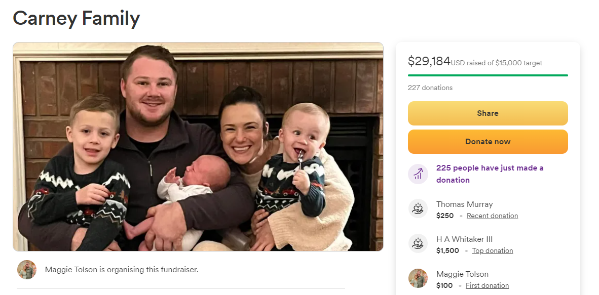Image resolution: width=599 pixels, height=295 pixels.
Task: Click "225 people have just made a donation"
Action: (x=490, y=174)
